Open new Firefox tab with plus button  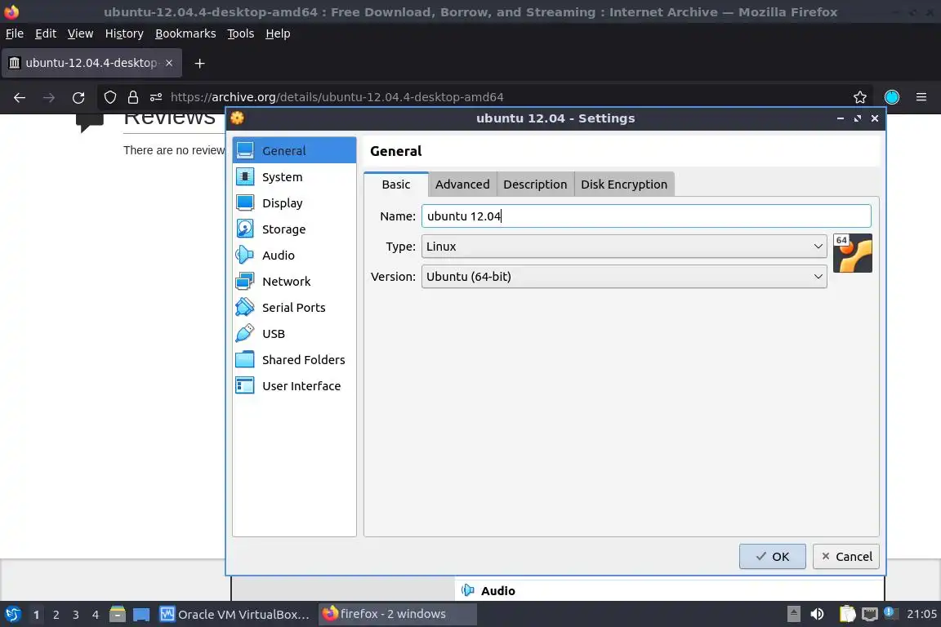200,63
